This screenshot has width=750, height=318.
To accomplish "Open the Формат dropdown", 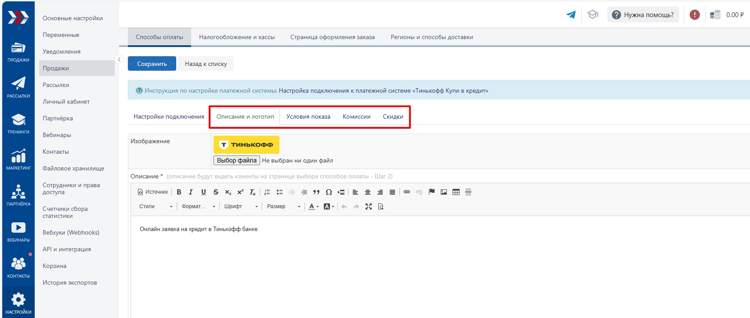I will tap(199, 206).
